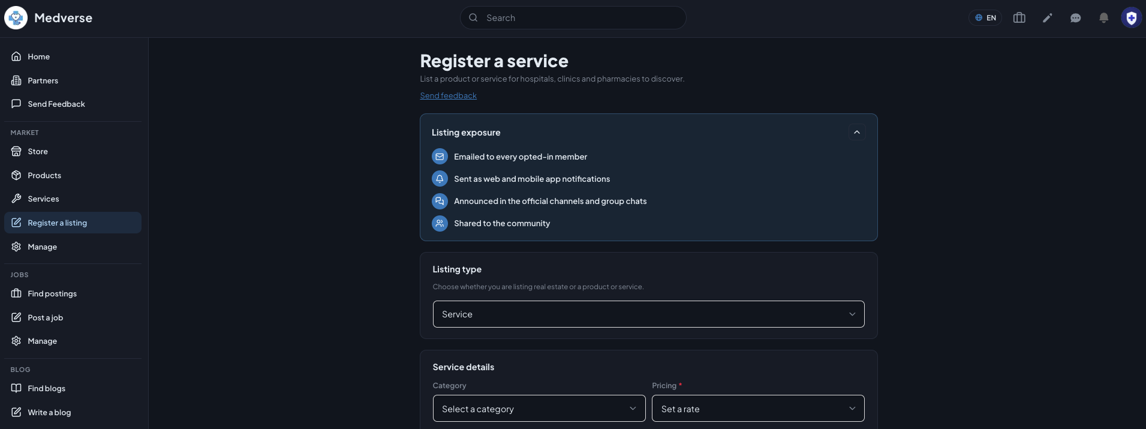Open the Set a rate pricing dropdown

coord(758,409)
